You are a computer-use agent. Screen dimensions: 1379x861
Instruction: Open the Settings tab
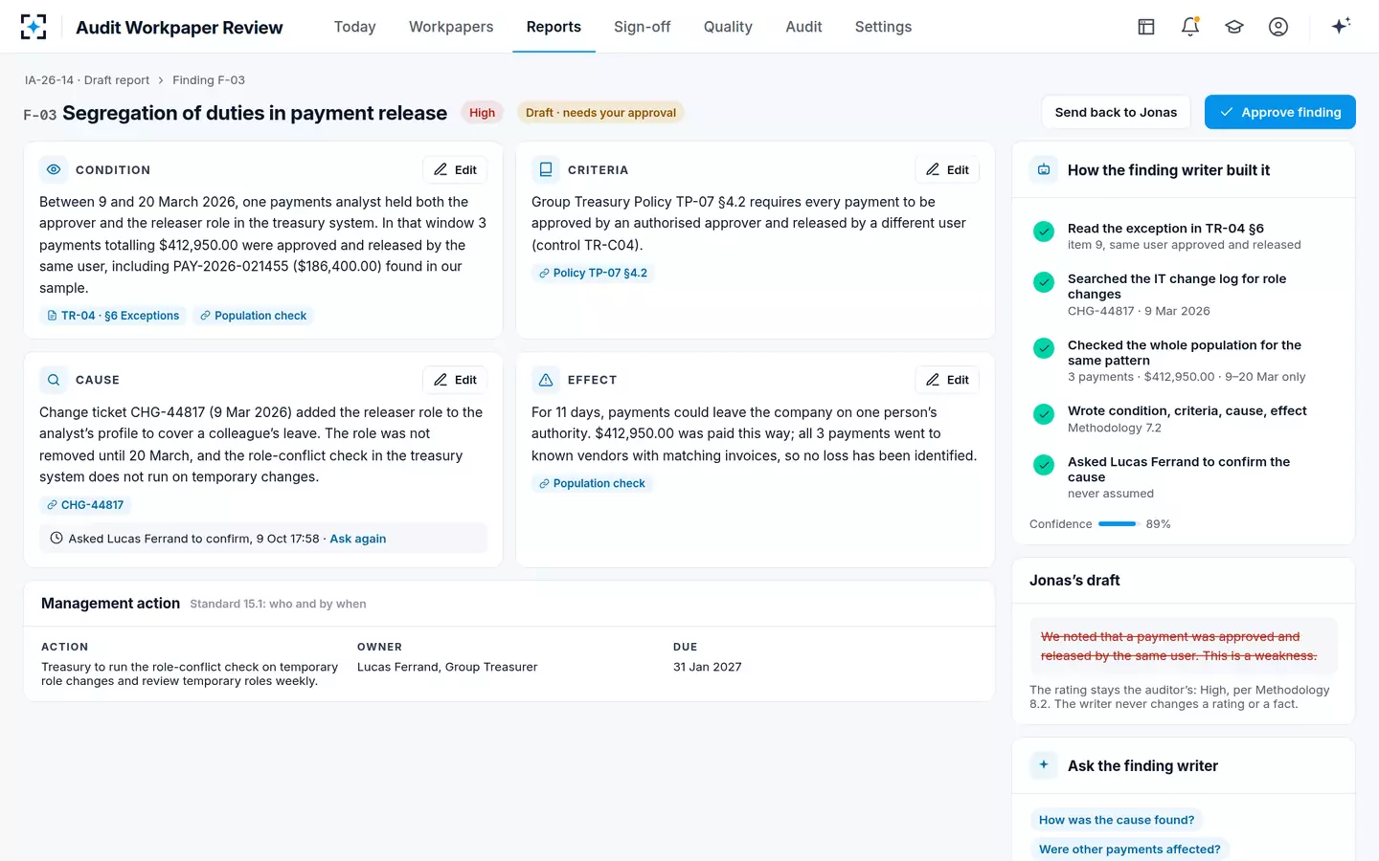click(x=883, y=27)
